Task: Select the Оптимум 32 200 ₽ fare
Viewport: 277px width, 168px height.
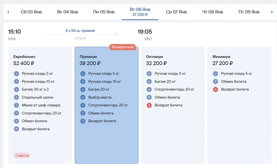Action: (x=173, y=105)
